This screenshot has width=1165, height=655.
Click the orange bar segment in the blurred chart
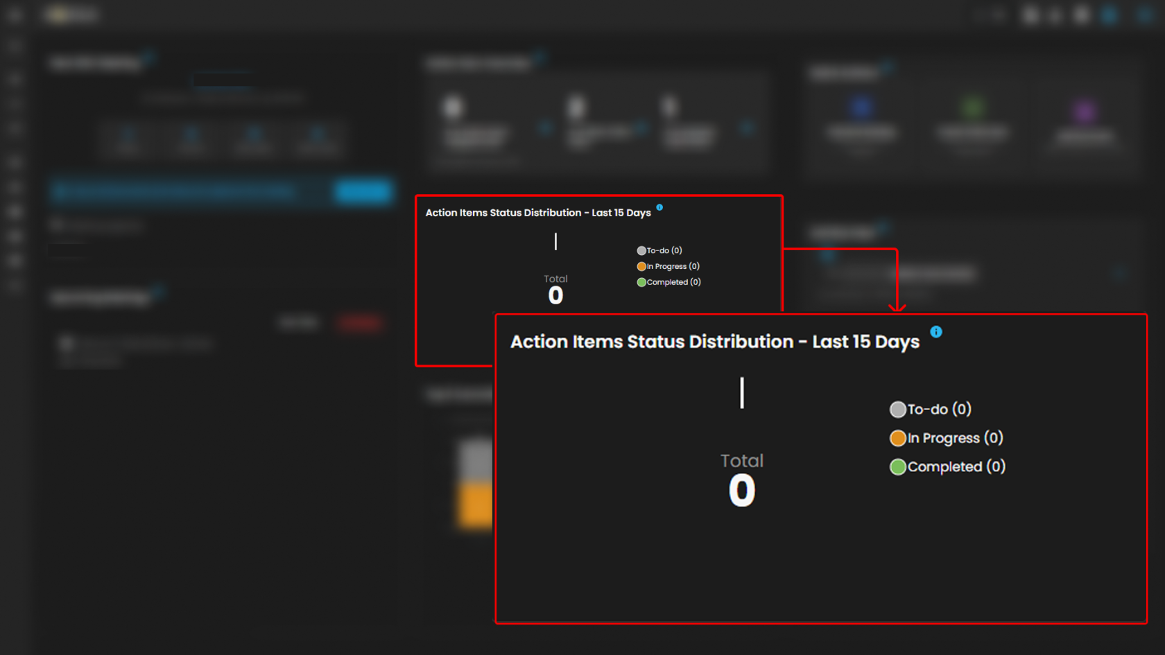click(476, 505)
